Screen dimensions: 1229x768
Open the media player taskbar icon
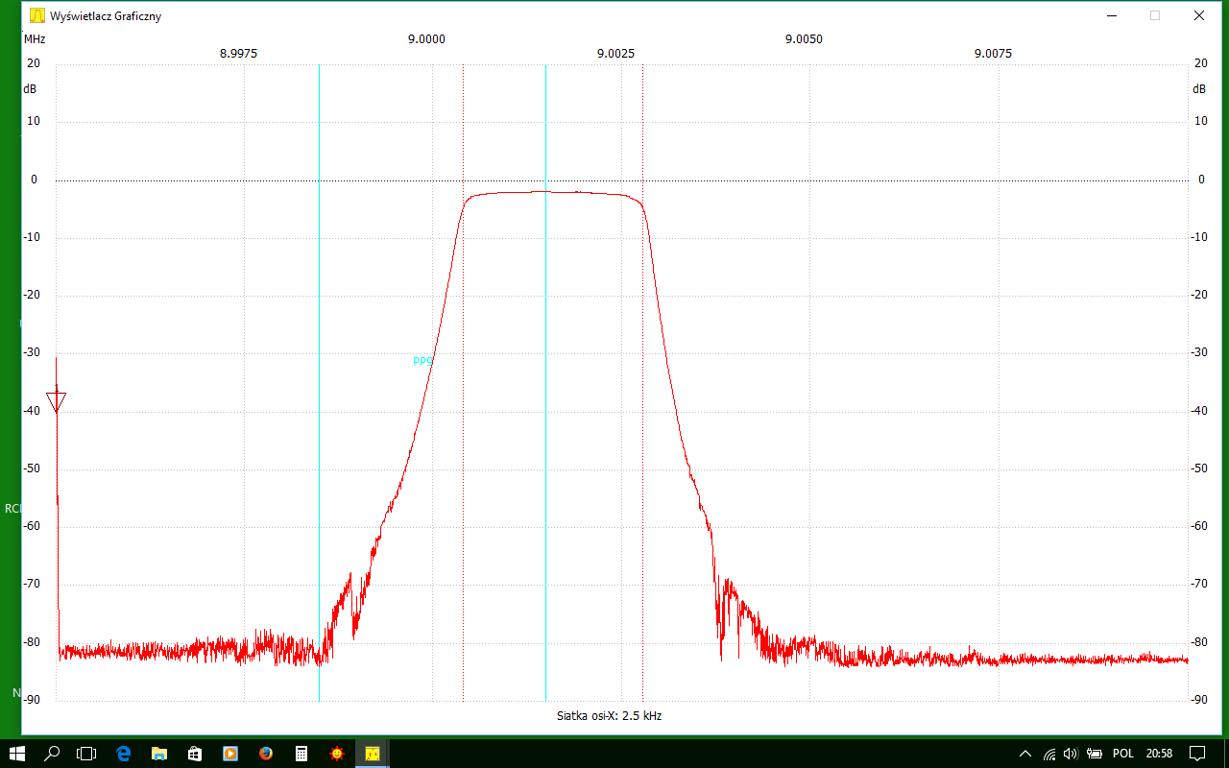[x=230, y=754]
